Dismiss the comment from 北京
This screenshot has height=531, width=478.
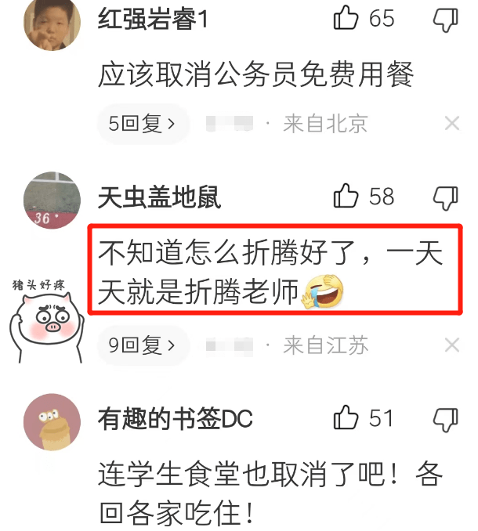452,123
